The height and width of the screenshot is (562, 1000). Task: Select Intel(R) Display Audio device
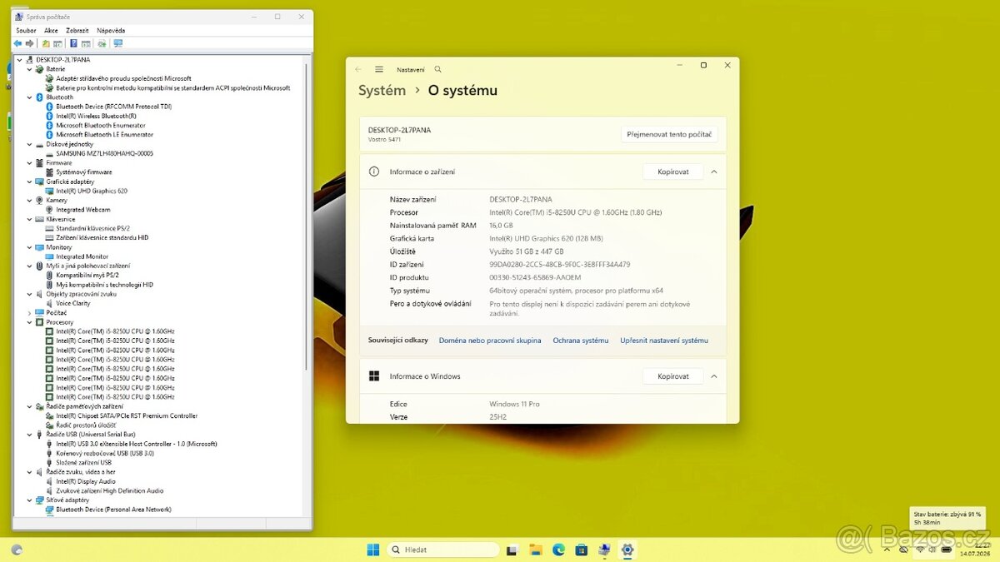point(86,481)
